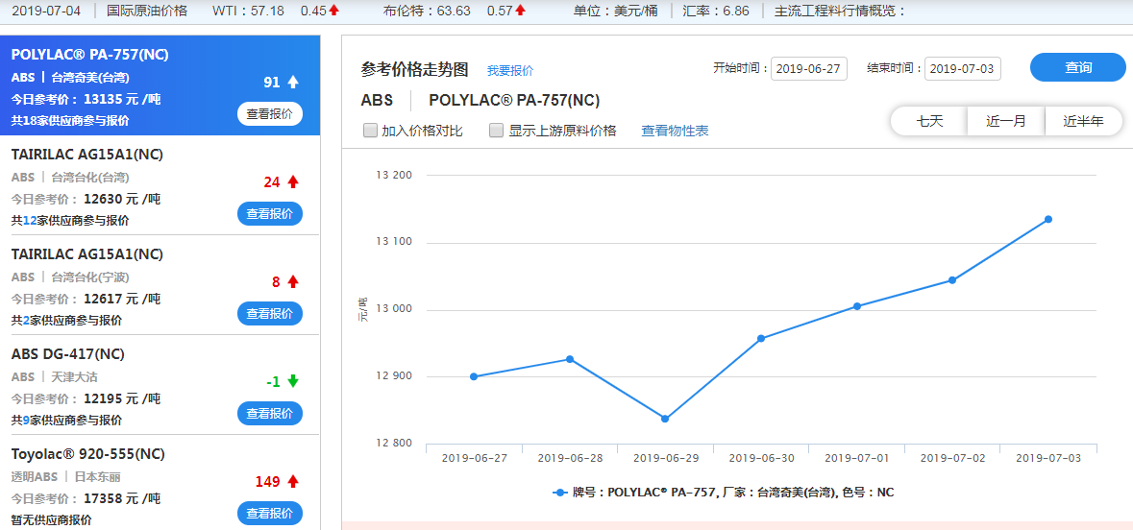Image resolution: width=1133 pixels, height=530 pixels.
Task: Open the 结束时间 end date picker
Action: pyautogui.click(x=963, y=69)
